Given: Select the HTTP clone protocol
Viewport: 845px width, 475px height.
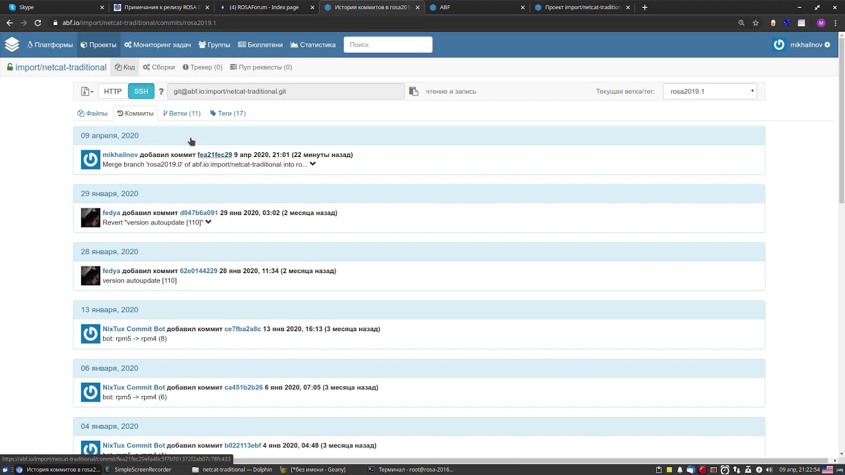Looking at the screenshot, I should coord(113,92).
